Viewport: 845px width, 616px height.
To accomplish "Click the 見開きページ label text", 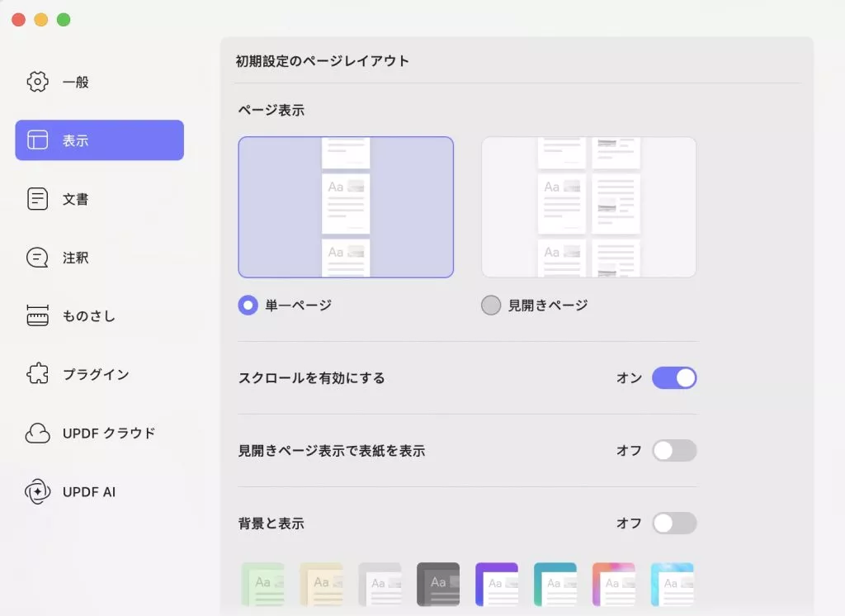I will [x=548, y=306].
